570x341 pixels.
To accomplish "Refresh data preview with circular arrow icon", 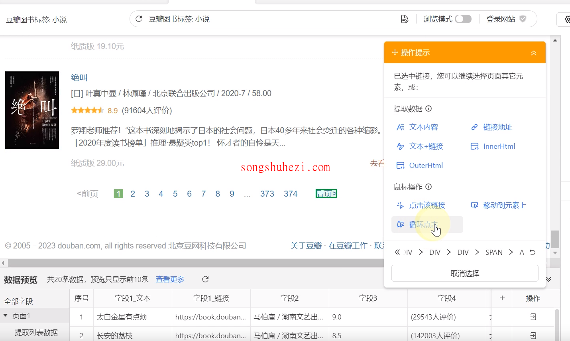I will pos(205,279).
